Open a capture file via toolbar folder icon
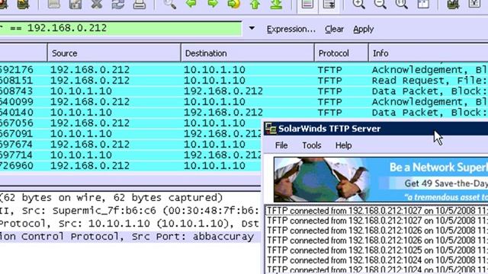The image size is (488, 274). [x=54, y=4]
